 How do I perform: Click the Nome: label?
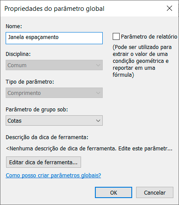pyautogui.click(x=14, y=26)
